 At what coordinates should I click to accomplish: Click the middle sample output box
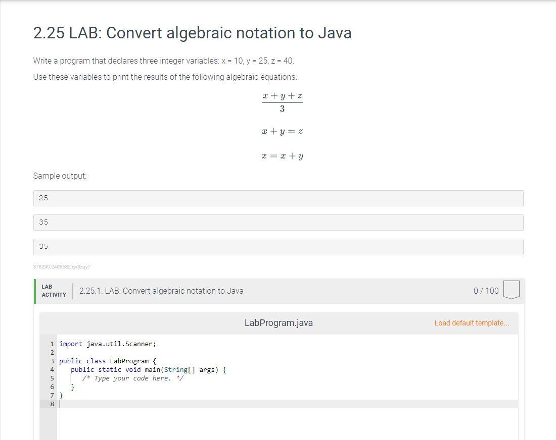pyautogui.click(x=278, y=222)
